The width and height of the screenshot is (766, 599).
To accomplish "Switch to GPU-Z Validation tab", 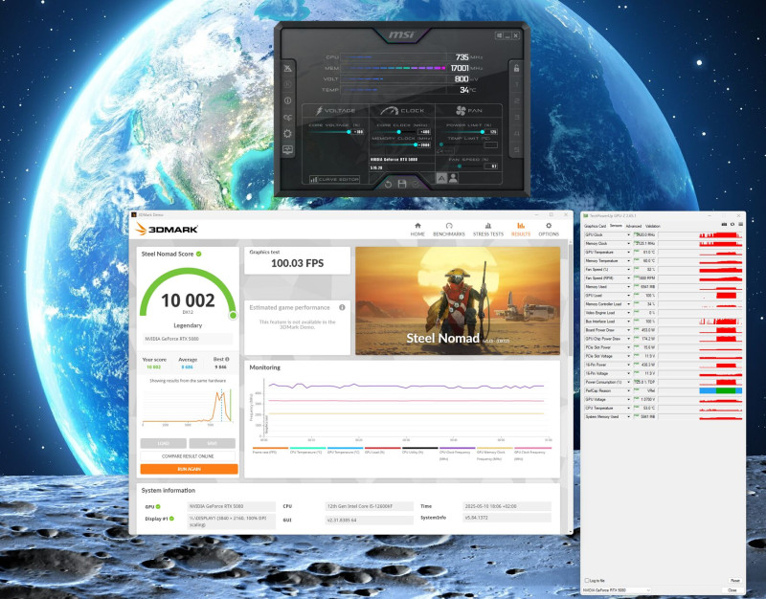I will click(653, 226).
